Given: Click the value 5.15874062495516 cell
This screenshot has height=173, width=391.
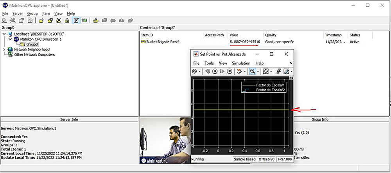Looking at the screenshot, I should point(245,42).
